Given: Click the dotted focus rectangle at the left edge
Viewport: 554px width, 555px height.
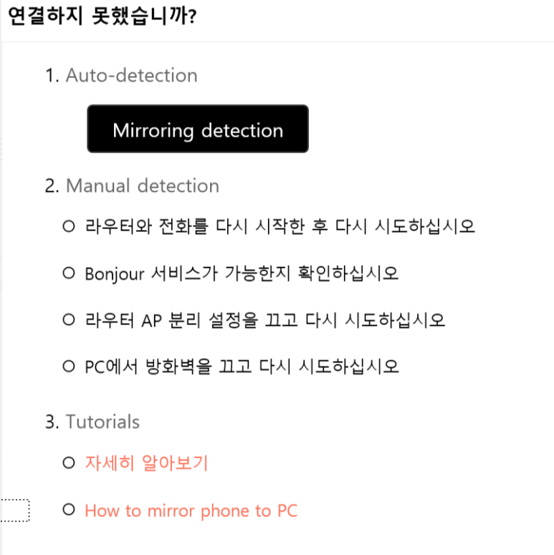Looking at the screenshot, I should (x=15, y=511).
